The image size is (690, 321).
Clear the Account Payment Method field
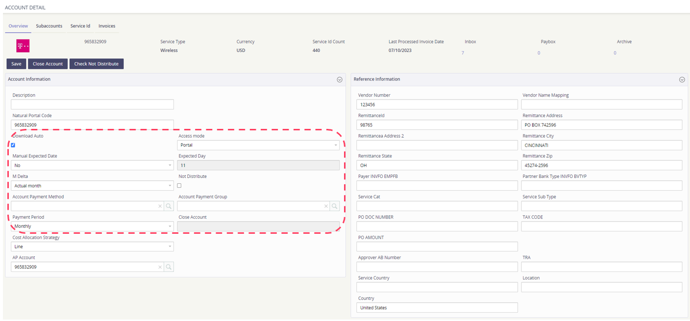tap(160, 206)
